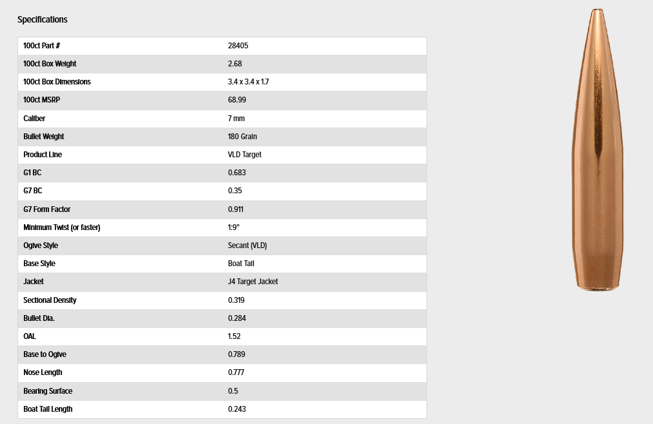The image size is (653, 424).
Task: Click the G7 Form Factor value 0.911
Action: coord(236,209)
